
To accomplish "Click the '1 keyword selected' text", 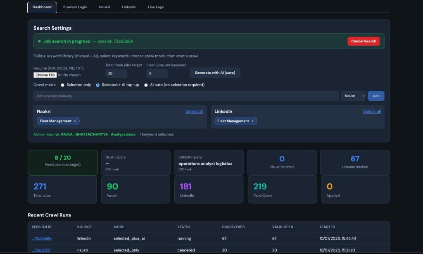I will 157,134.
